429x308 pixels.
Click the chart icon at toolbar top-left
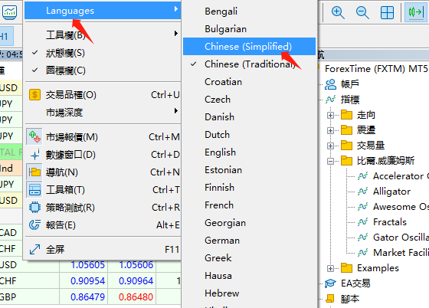point(9,12)
